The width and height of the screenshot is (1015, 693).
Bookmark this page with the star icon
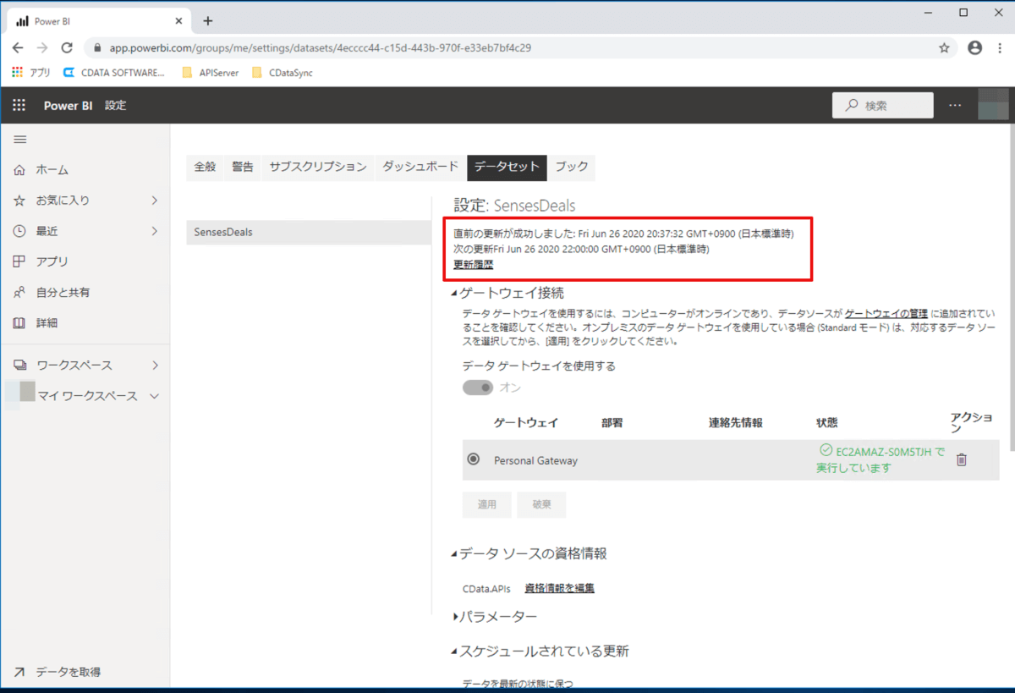[x=944, y=48]
